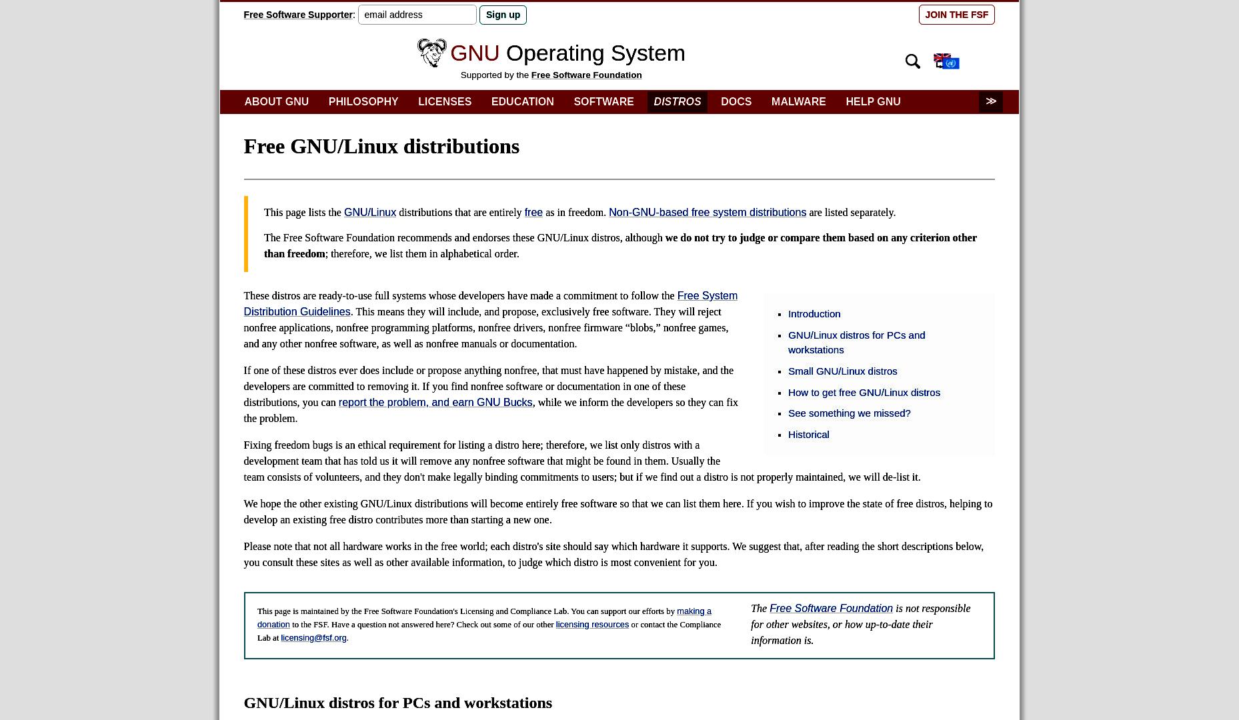This screenshot has width=1239, height=720.
Task: Open the EDUCATION menu
Action: pyautogui.click(x=523, y=101)
